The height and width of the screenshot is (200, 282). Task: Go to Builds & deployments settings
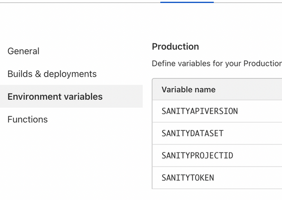click(x=52, y=74)
